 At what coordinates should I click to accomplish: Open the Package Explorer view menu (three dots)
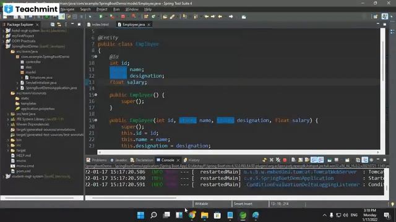tap(66, 25)
